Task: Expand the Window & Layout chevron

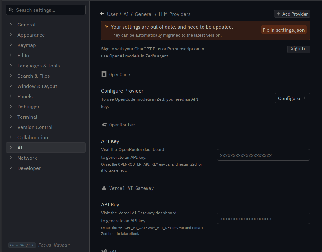Action: tap(11, 86)
